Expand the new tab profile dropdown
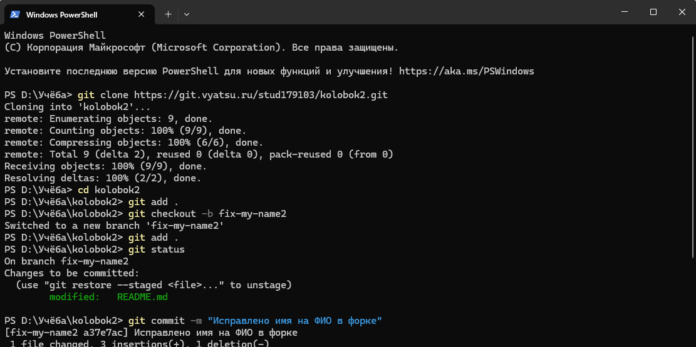Viewport: 696px width, 347px height. (187, 14)
